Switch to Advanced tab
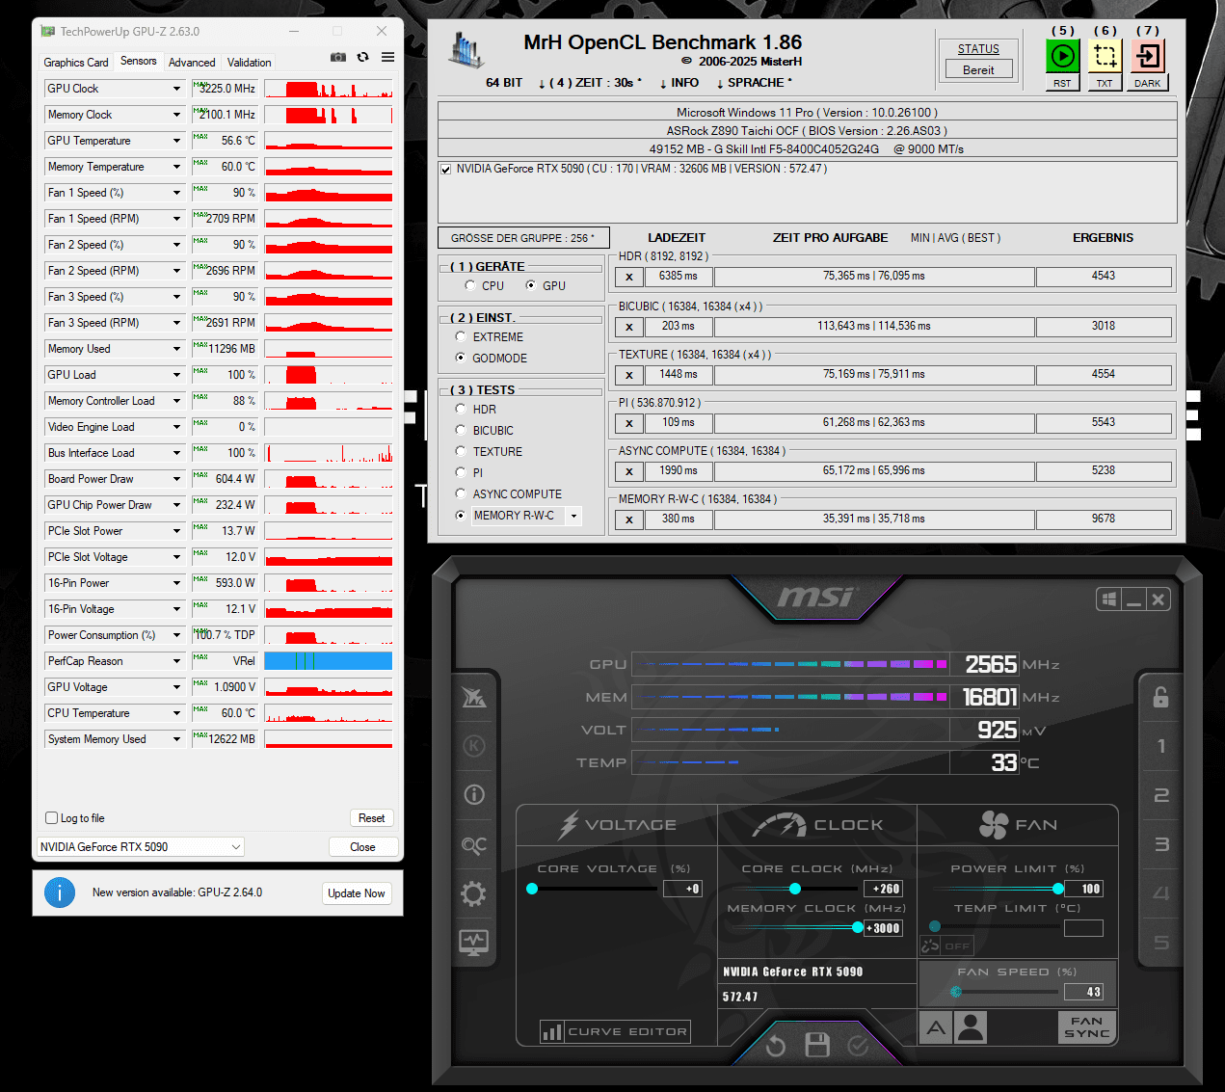 (192, 63)
